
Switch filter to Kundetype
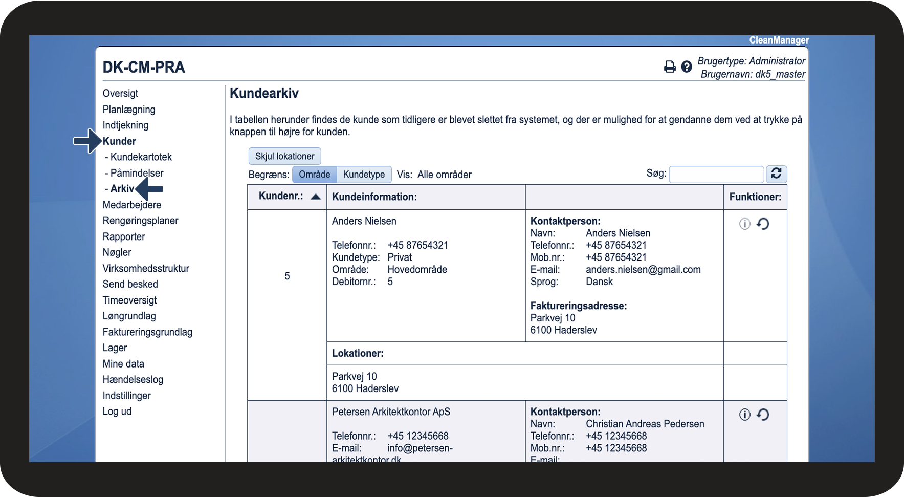(x=364, y=175)
